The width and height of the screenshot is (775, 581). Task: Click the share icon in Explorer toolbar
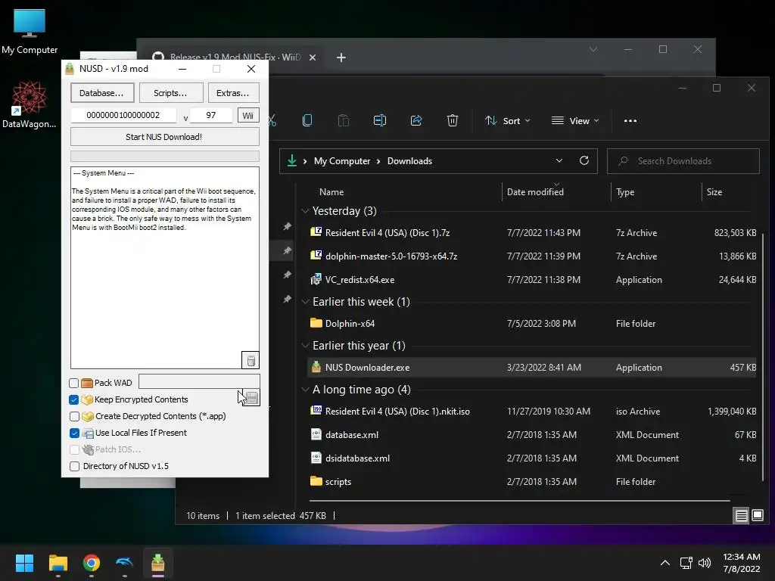coord(416,120)
